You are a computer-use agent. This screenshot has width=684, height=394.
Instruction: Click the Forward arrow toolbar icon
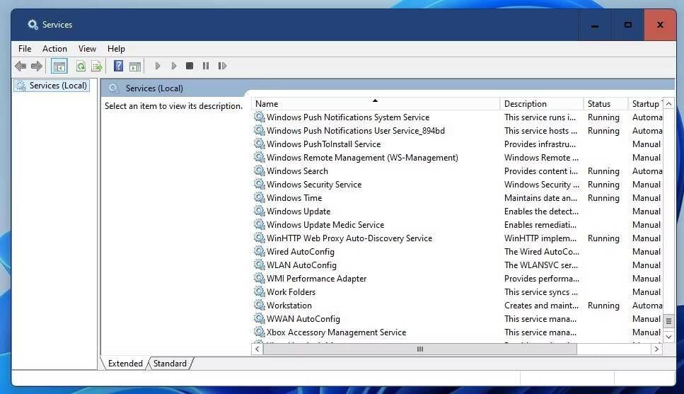(x=37, y=66)
